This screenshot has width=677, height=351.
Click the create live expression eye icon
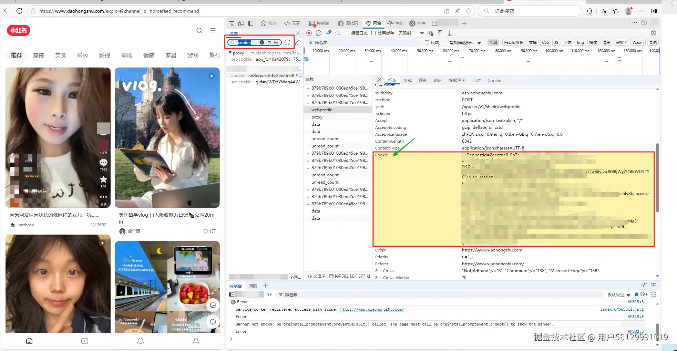pyautogui.click(x=269, y=295)
